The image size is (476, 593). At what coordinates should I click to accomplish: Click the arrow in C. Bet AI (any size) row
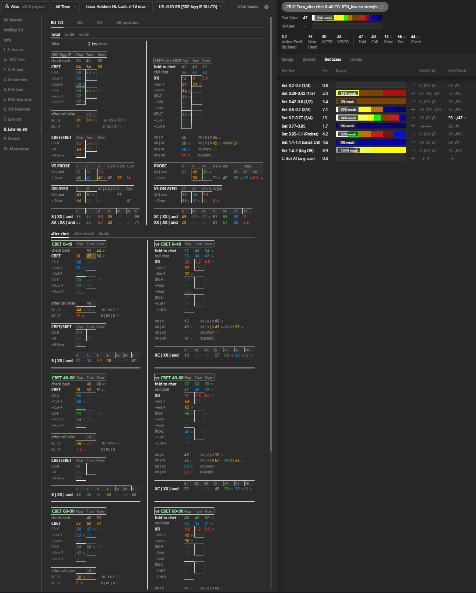pyautogui.click(x=413, y=159)
